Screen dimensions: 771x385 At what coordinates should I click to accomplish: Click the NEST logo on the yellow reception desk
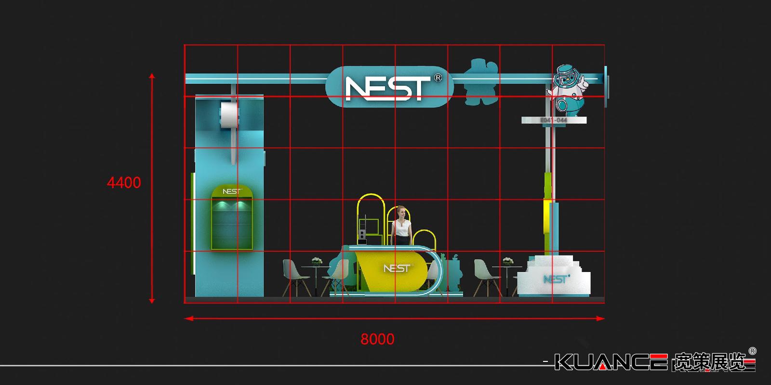(397, 268)
